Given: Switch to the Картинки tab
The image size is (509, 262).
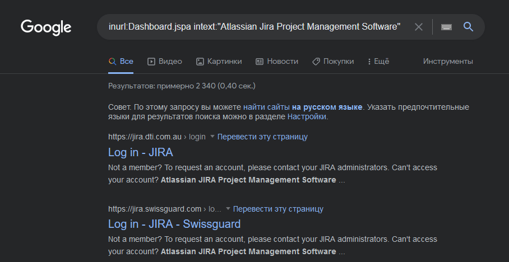Looking at the screenshot, I should click(x=219, y=61).
